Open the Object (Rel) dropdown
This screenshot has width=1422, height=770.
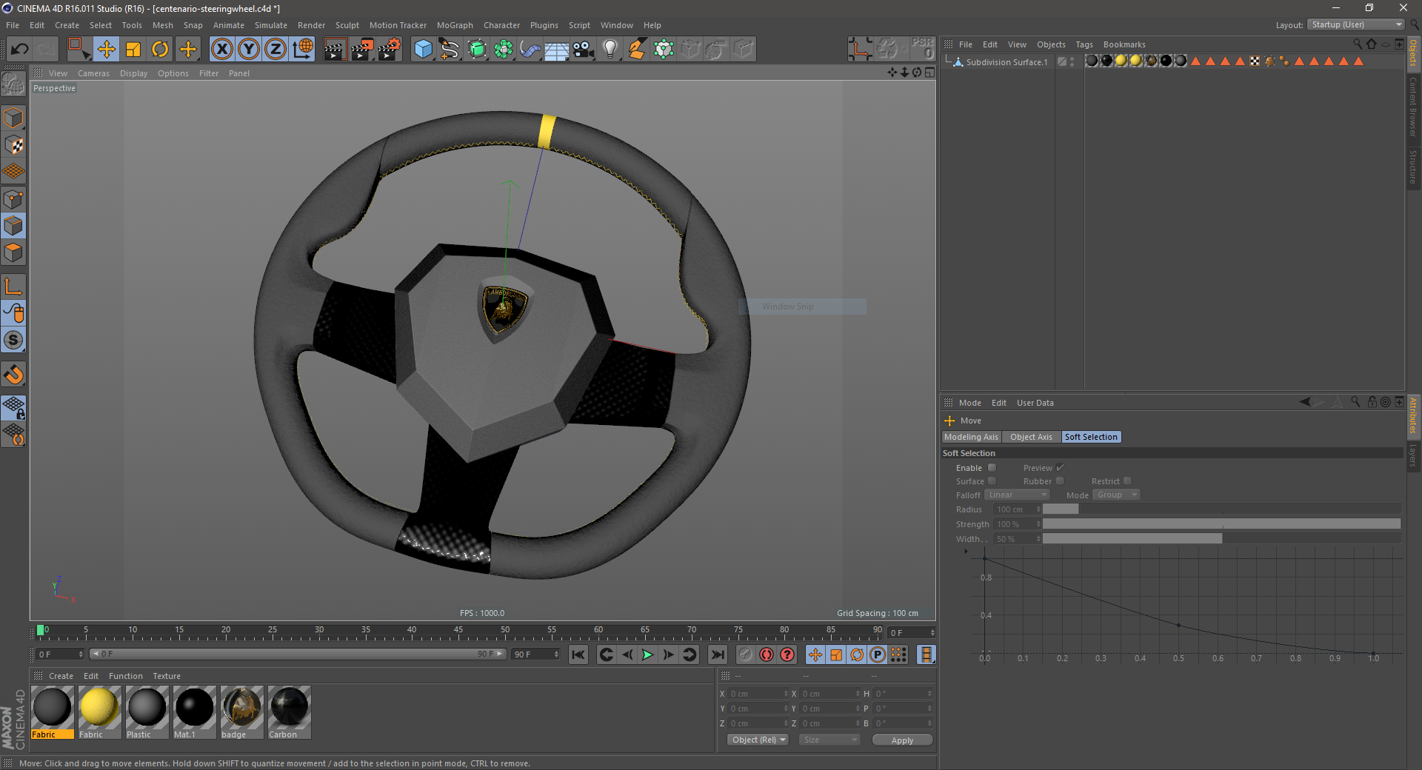point(758,740)
